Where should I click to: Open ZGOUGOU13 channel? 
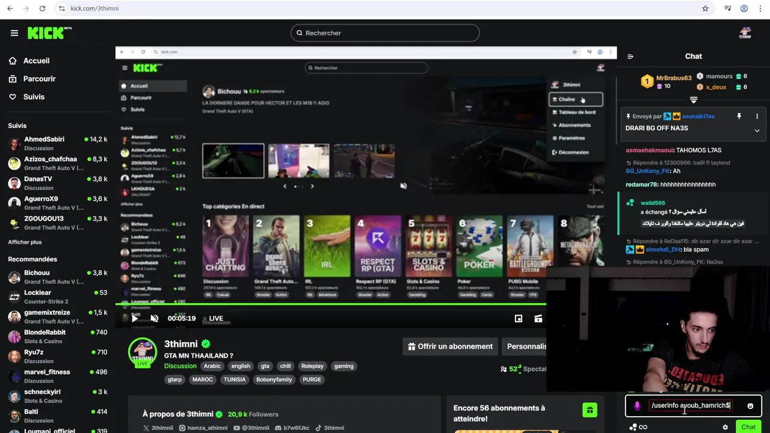58,223
